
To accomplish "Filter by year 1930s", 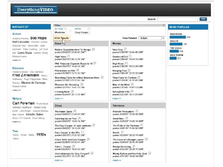I will coord(23,135).
